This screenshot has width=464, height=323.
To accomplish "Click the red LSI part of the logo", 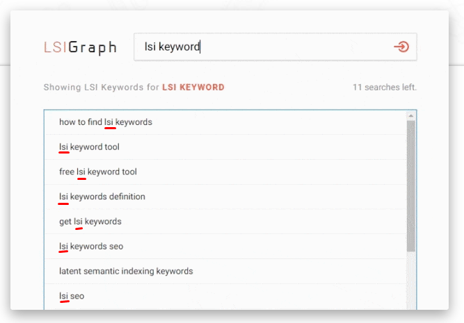I will (x=56, y=48).
